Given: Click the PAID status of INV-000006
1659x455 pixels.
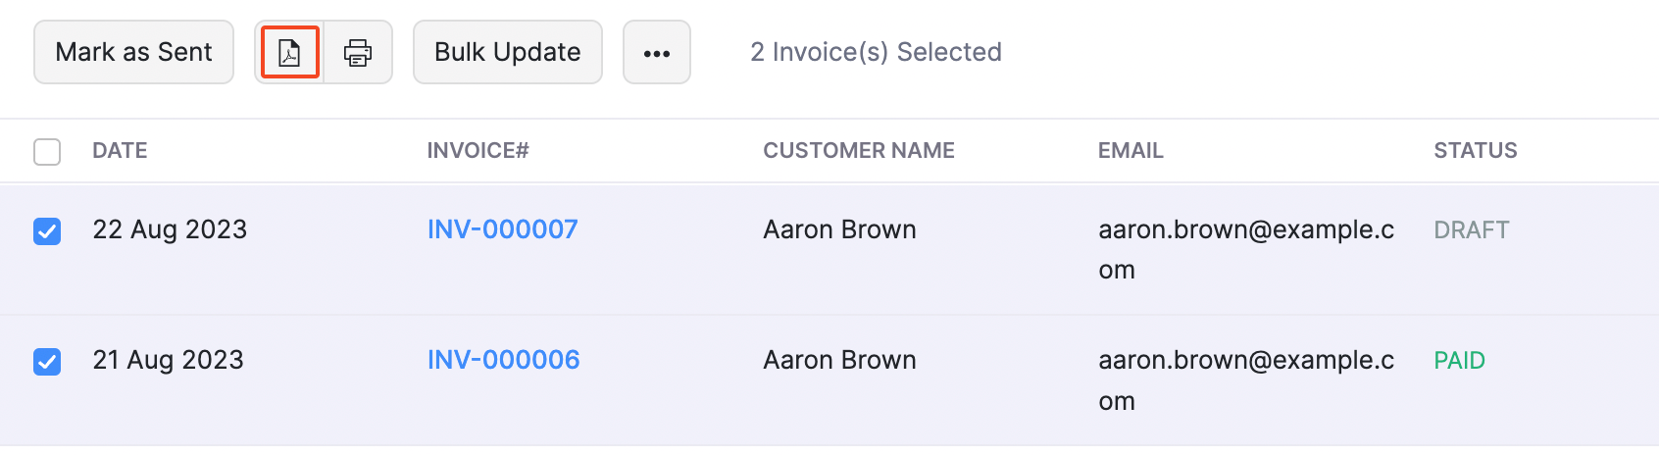Looking at the screenshot, I should (1459, 361).
